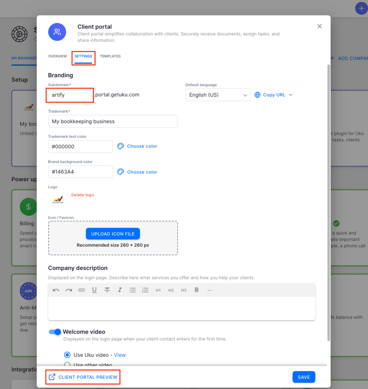368x389 pixels.
Task: Insert a horizontal rule with the dash icon
Action: [x=209, y=290]
